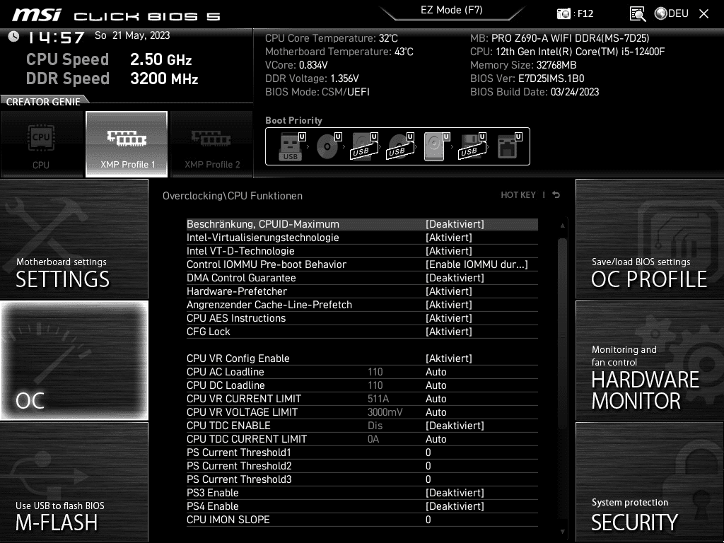Open the HARDWARE MONITOR section

tap(650, 360)
